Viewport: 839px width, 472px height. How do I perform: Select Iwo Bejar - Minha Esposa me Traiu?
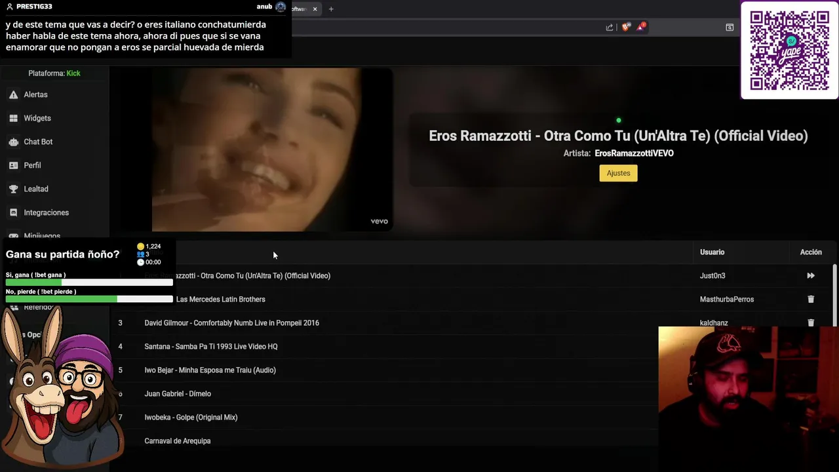click(384, 370)
